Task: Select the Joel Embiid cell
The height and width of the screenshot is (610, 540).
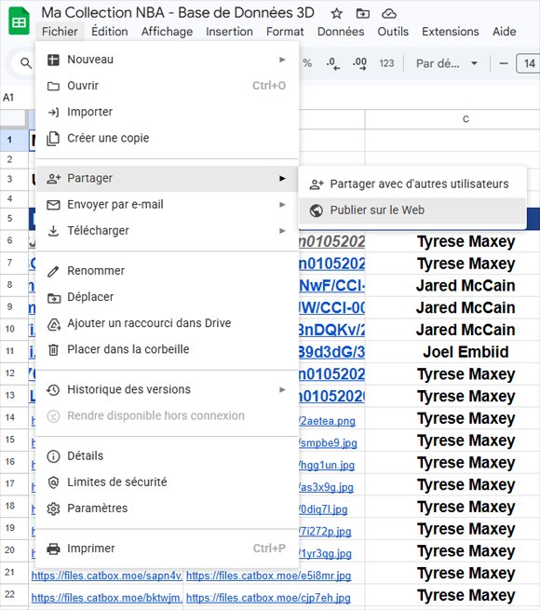Action: click(x=466, y=352)
